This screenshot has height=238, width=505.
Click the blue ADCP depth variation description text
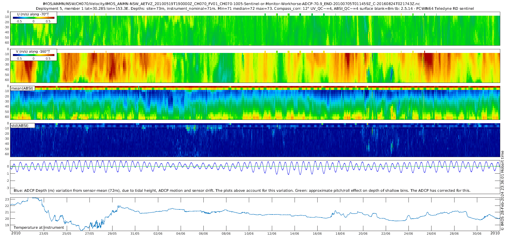(x=242, y=191)
